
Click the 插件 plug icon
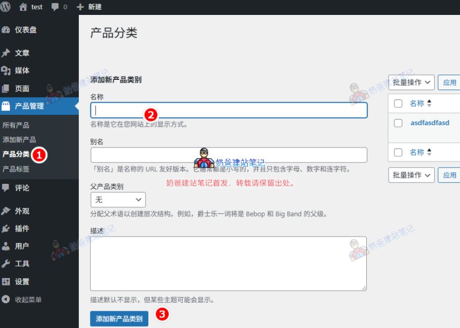[x=6, y=229]
